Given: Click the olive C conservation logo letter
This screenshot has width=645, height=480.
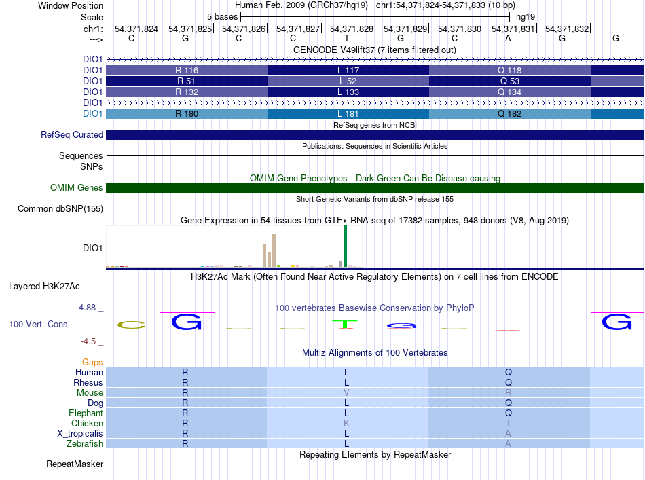Looking at the screenshot, I should click(131, 325).
